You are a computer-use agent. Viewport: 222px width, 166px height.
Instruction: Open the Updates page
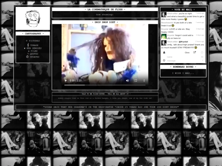(35, 57)
